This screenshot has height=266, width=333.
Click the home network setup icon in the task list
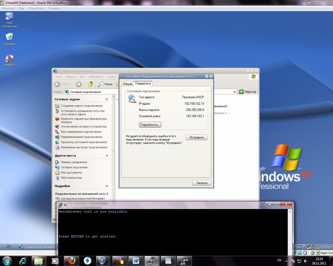pos(57,111)
